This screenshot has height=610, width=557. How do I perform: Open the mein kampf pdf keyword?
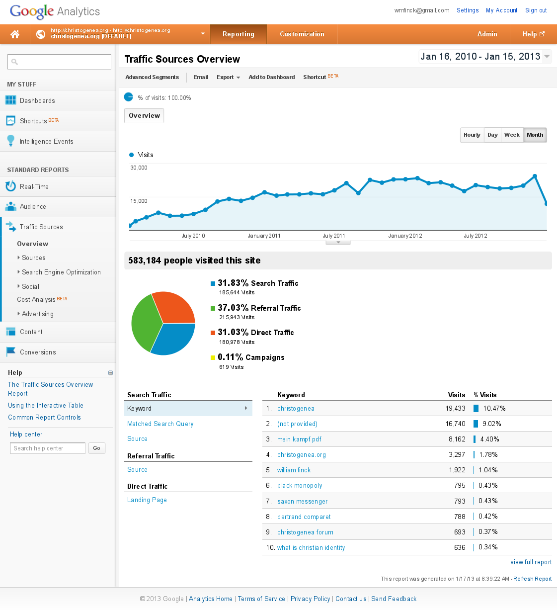[x=299, y=439]
